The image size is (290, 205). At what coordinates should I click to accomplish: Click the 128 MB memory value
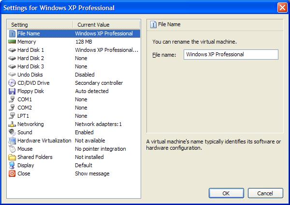click(x=84, y=42)
